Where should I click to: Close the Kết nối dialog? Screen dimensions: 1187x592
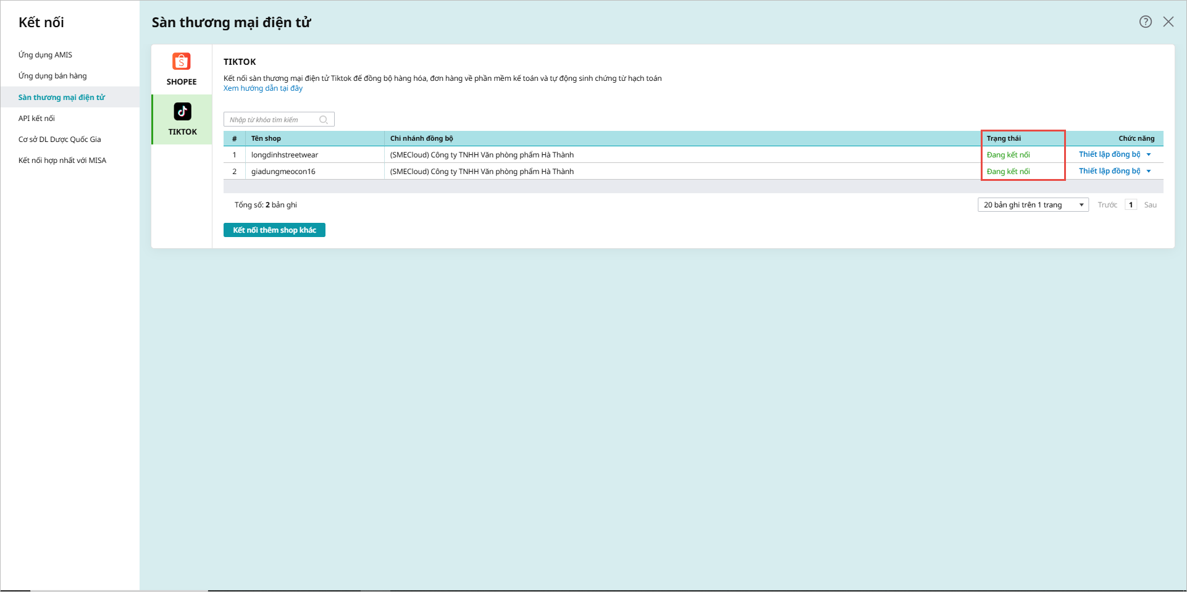click(x=1168, y=22)
